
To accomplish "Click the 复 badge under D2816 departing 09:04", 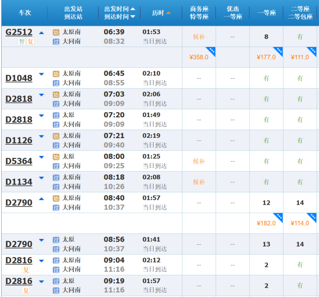I will click(x=26, y=270).
